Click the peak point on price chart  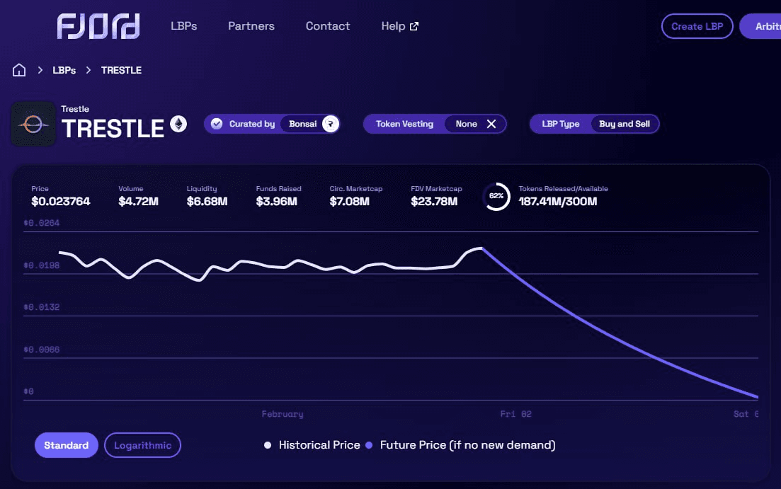pos(481,248)
